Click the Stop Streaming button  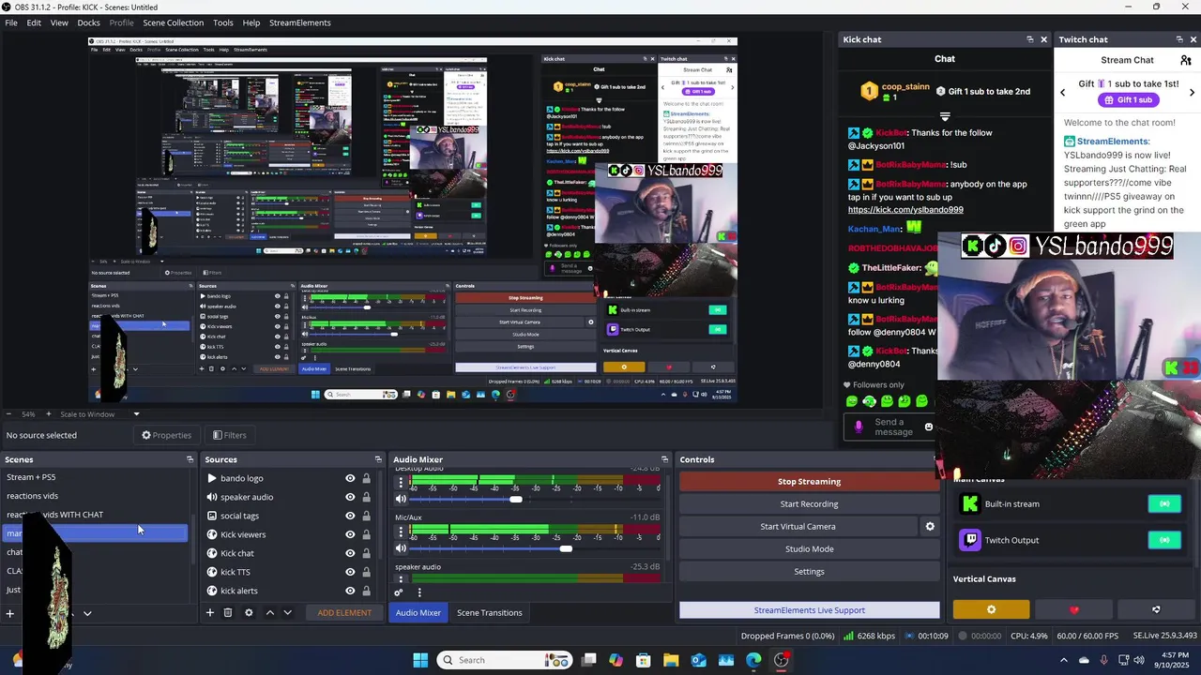click(809, 482)
